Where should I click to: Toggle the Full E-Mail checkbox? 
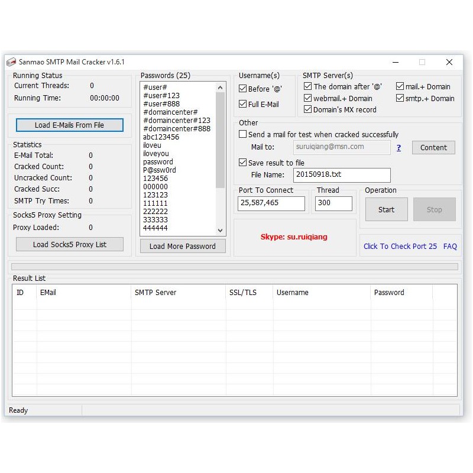coord(242,104)
